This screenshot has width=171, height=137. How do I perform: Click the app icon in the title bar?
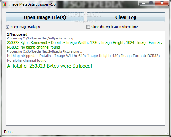coord(5,4)
